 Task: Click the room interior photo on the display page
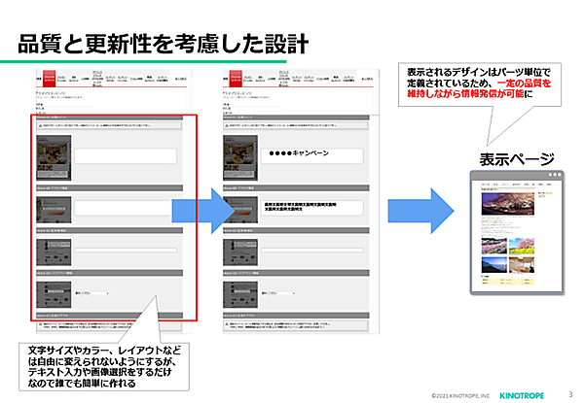[x=522, y=265]
